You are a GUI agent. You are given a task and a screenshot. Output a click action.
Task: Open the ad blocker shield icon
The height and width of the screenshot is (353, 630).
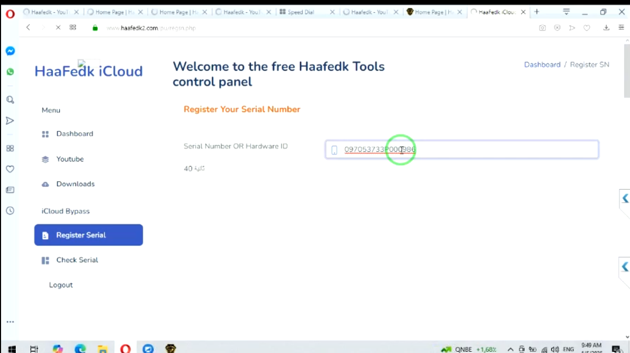pos(557,28)
